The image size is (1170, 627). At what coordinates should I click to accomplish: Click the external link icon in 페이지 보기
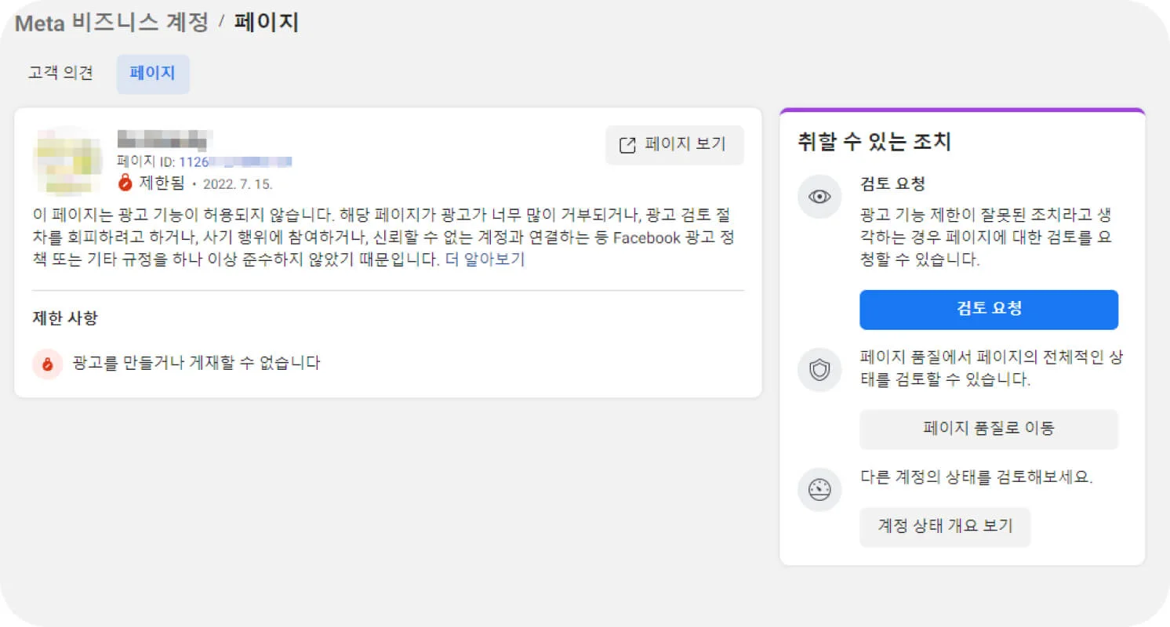click(627, 145)
